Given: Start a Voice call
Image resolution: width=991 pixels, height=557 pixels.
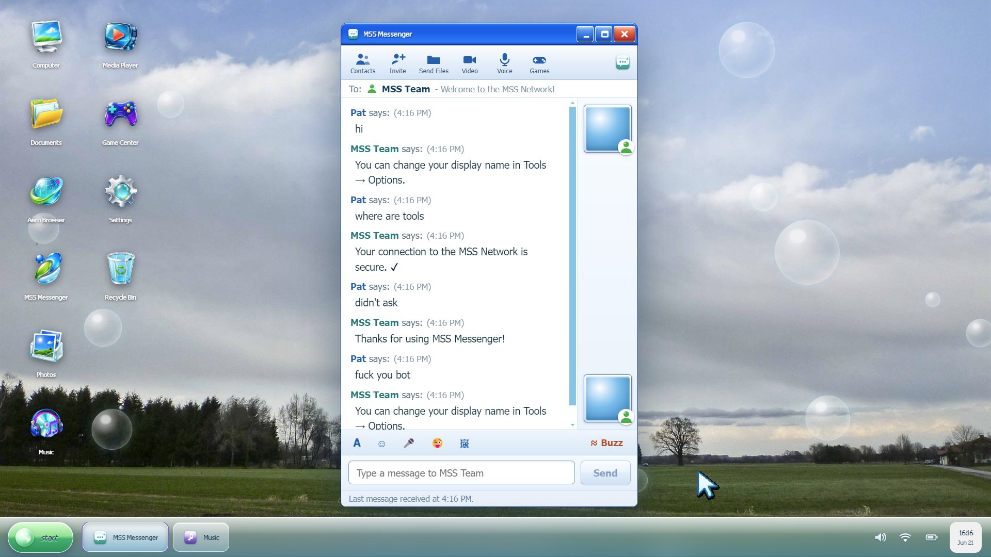Looking at the screenshot, I should [505, 63].
